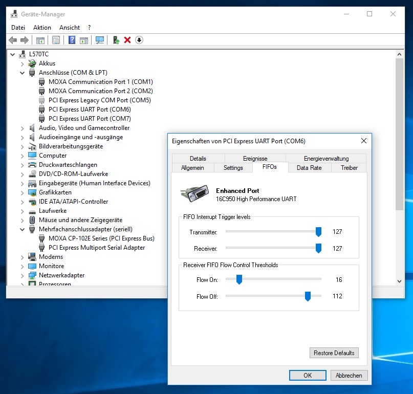The image size is (413, 394).
Task: Open the Energieverwaltung tab
Action: point(326,159)
